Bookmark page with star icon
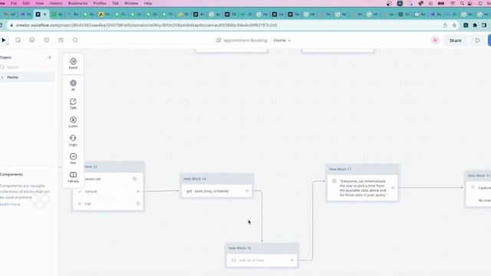The image size is (491, 276). click(454, 25)
